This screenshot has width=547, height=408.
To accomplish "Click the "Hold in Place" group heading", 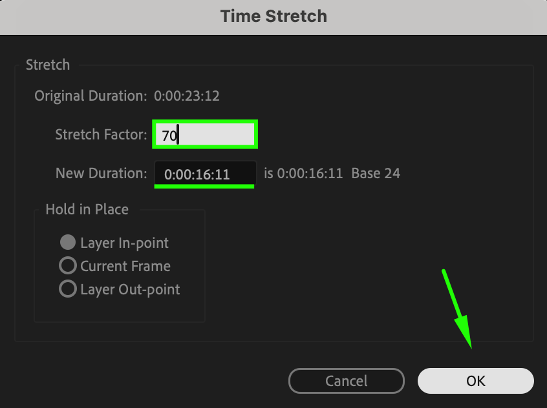I will (87, 209).
